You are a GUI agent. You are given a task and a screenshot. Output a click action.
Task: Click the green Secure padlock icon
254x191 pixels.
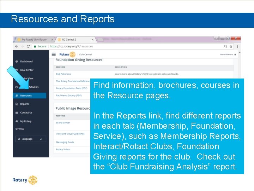coord(35,46)
